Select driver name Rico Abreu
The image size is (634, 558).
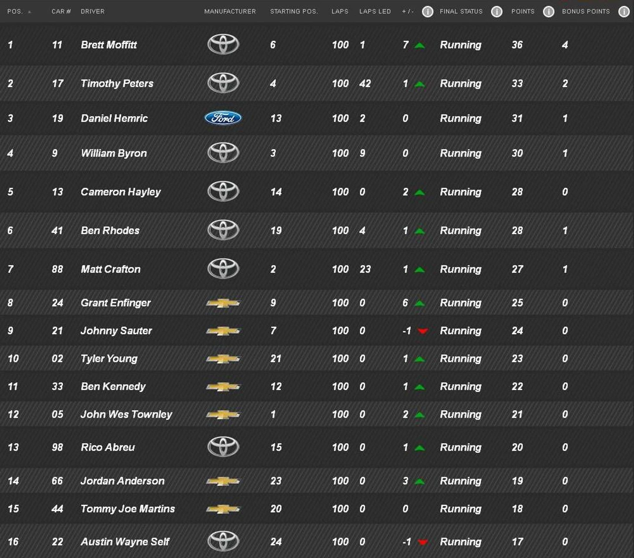(x=108, y=447)
